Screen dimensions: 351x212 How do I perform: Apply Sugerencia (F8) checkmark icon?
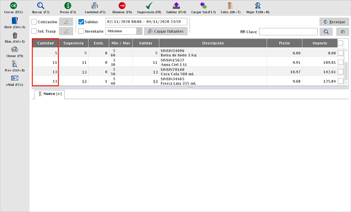pyautogui.click(x=149, y=6)
